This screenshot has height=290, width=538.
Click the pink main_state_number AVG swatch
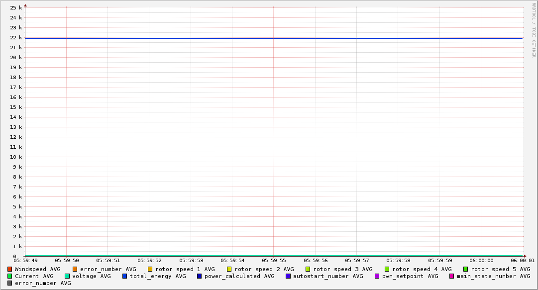tap(452, 276)
